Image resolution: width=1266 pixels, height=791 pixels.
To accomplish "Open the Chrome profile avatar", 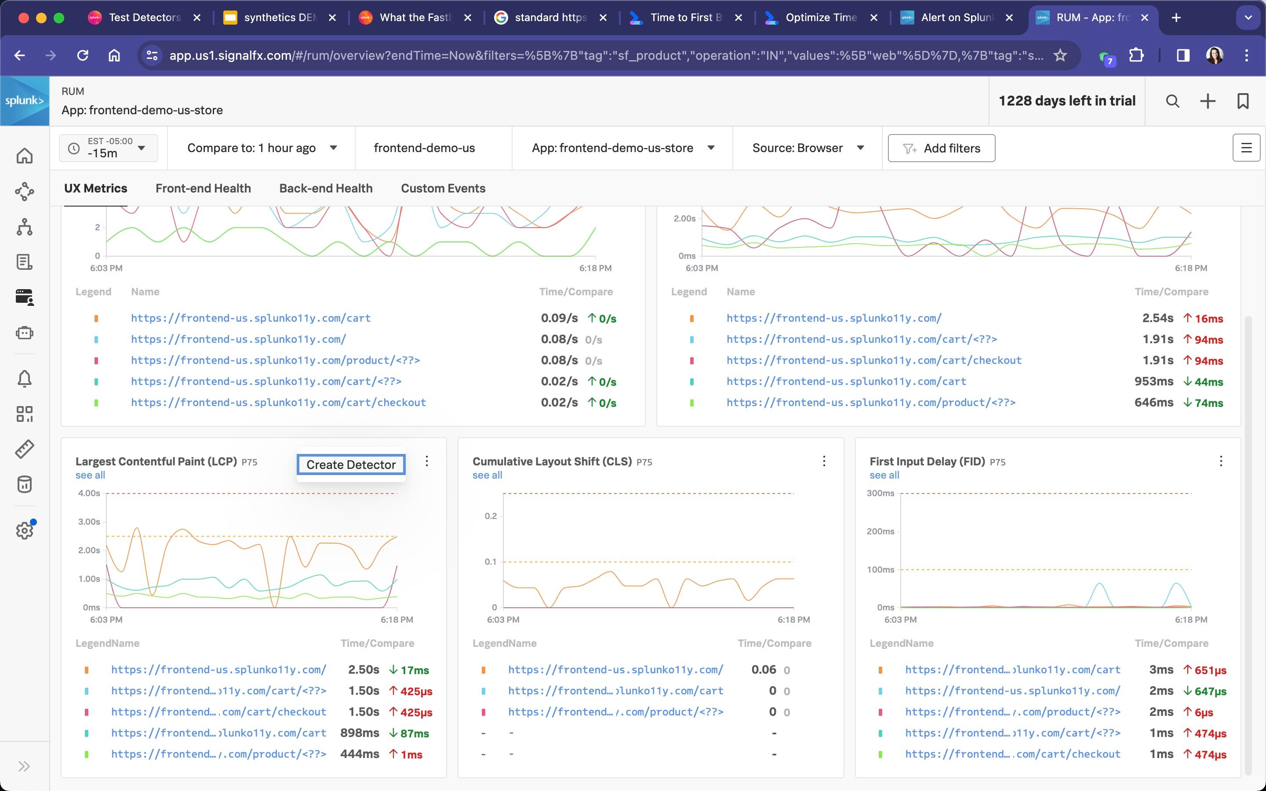I will (x=1215, y=55).
